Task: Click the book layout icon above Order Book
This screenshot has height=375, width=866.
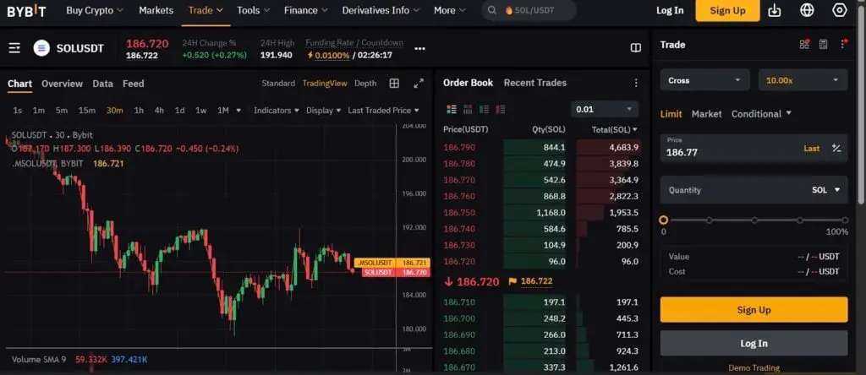Action: point(636,48)
